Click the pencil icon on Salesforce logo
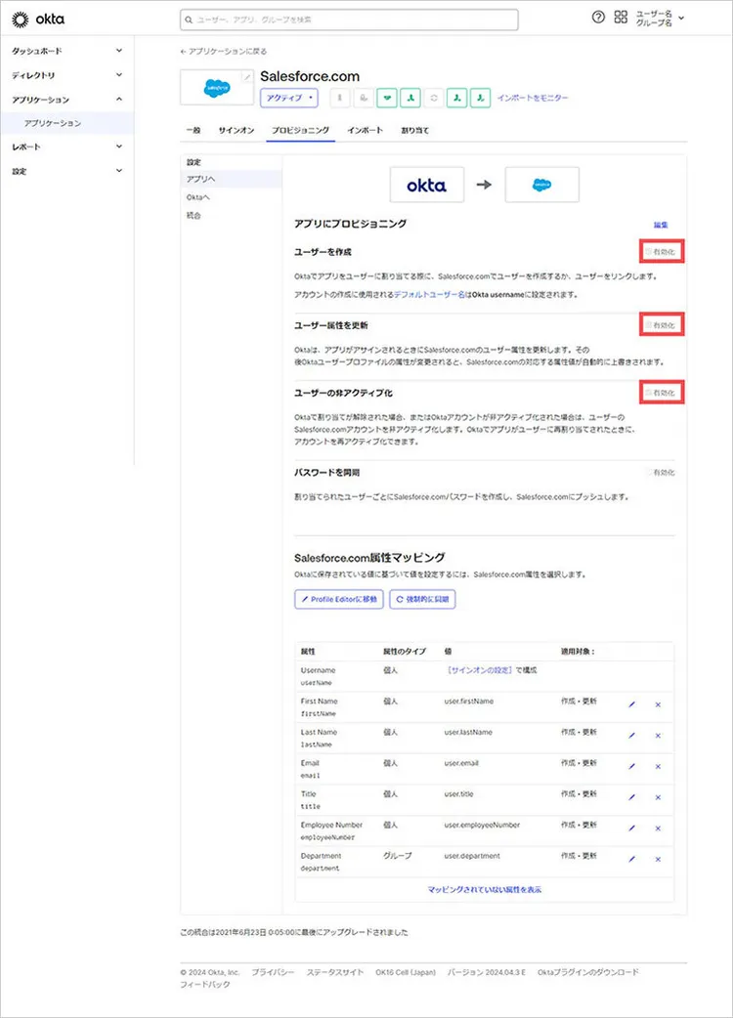This screenshot has height=1018, width=733. click(x=246, y=77)
